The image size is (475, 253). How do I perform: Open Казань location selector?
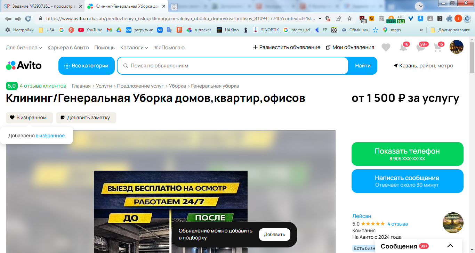[x=423, y=66]
